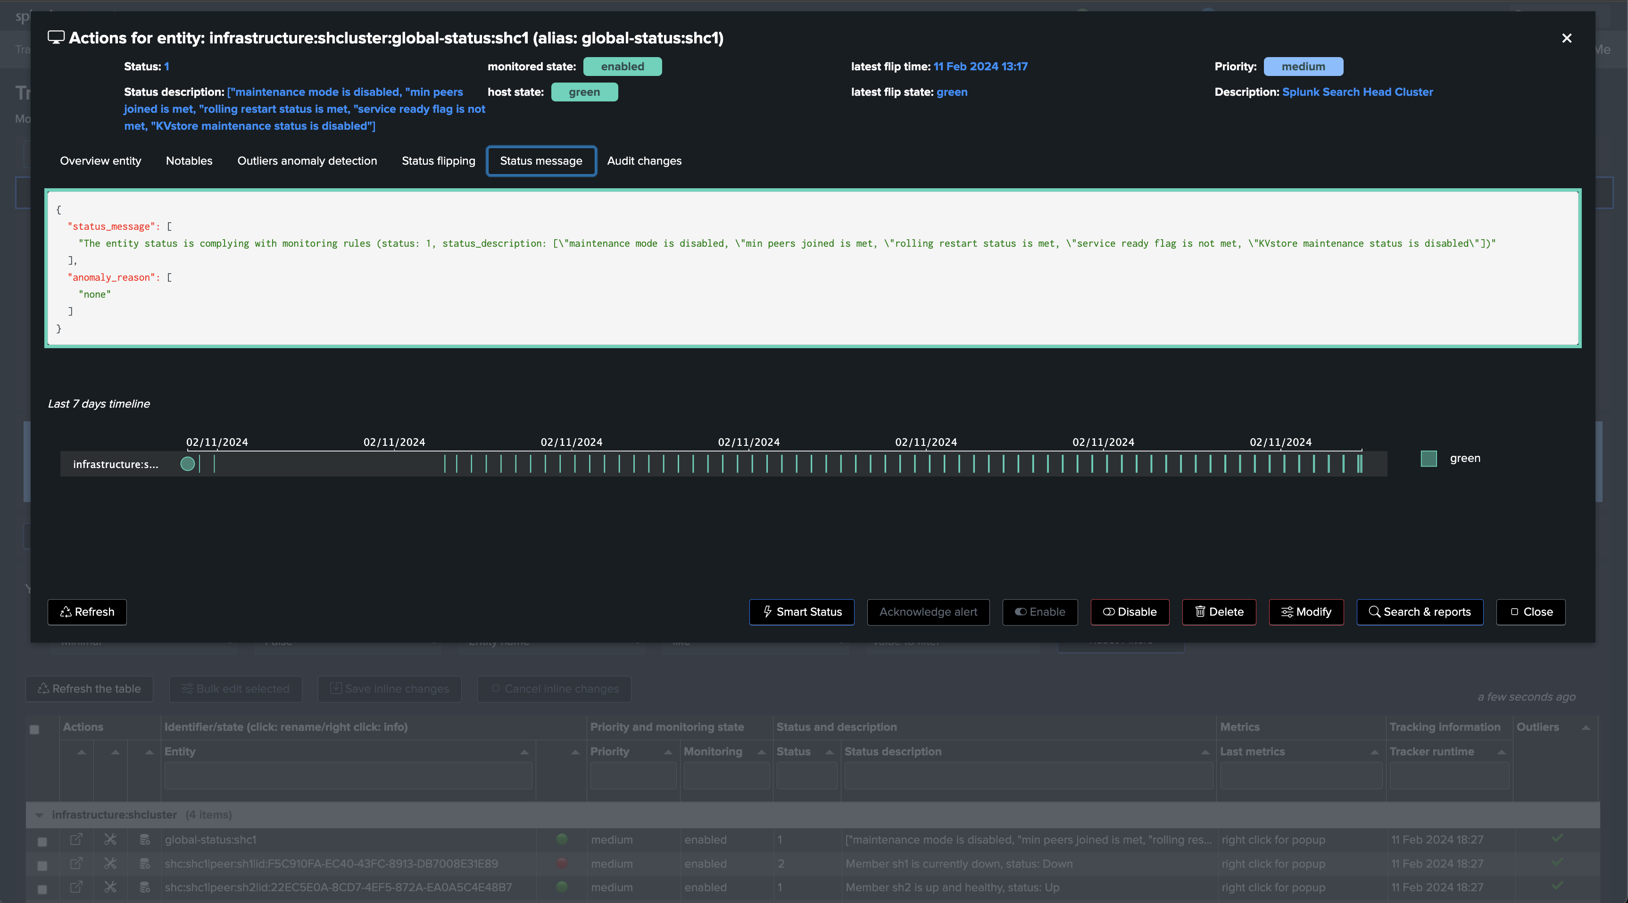This screenshot has width=1628, height=903.
Task: Click tools icon for shc:shc1|peer:sh2 row
Action: 110,887
